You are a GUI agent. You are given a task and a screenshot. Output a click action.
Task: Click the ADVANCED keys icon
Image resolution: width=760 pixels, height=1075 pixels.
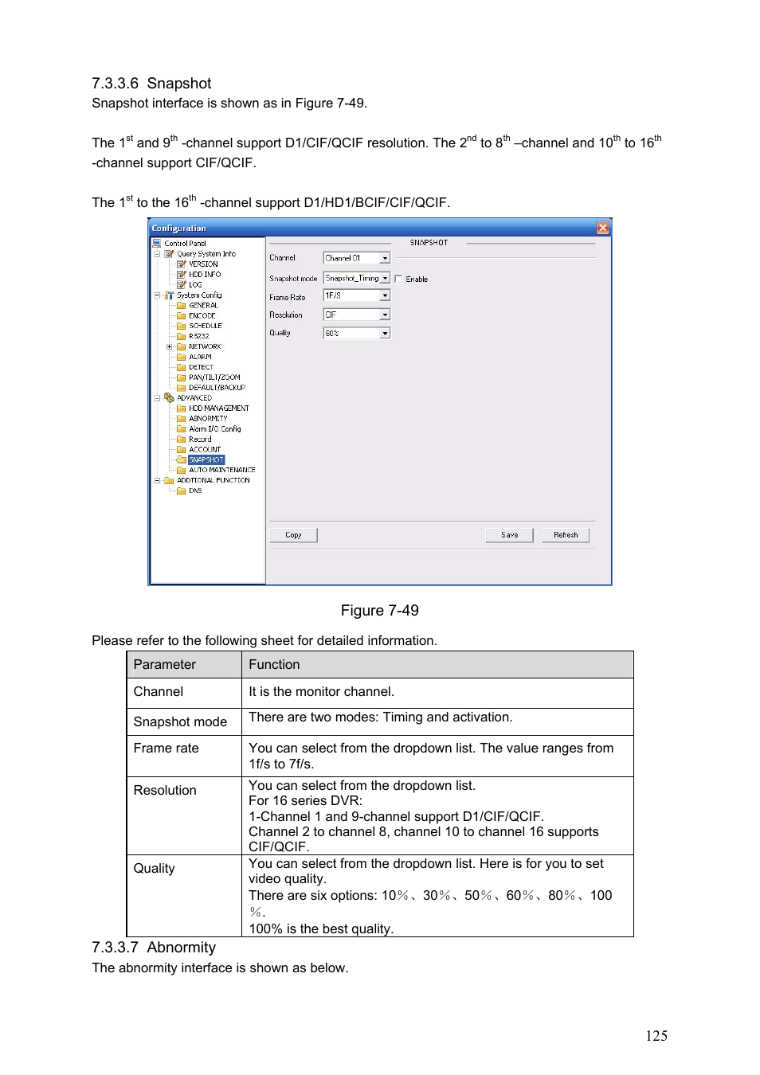(x=169, y=397)
